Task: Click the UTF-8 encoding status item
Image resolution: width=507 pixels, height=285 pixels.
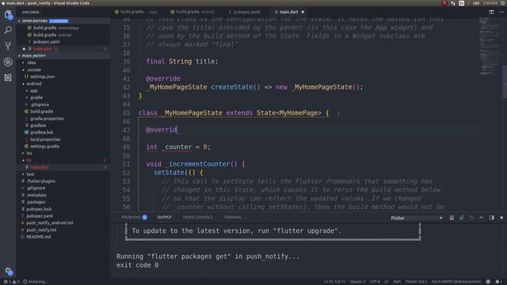Action: click(x=375, y=282)
